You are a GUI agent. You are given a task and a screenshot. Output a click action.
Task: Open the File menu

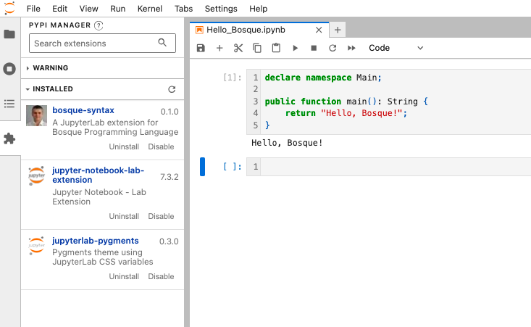(x=33, y=9)
